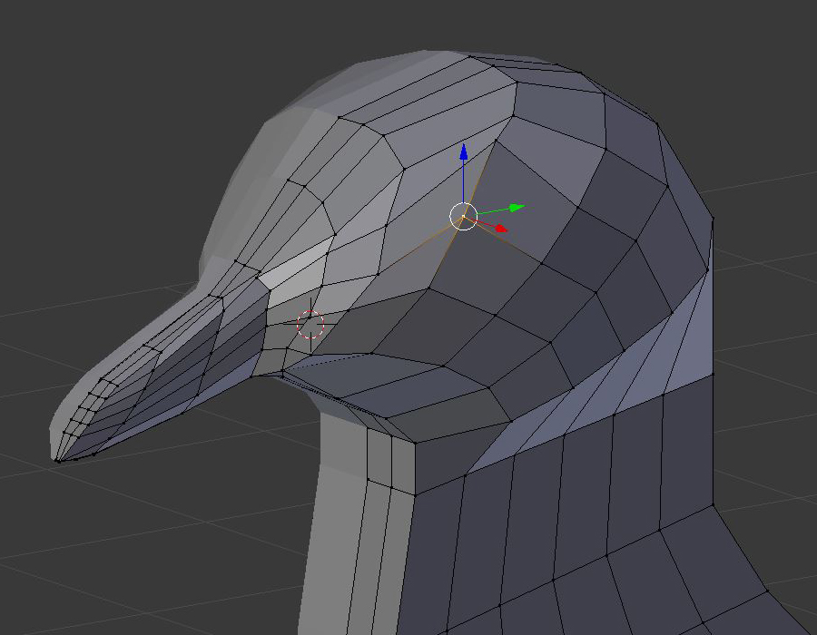Image resolution: width=817 pixels, height=635 pixels.
Task: Select the dark face directly below the red arrow
Action: point(508,272)
